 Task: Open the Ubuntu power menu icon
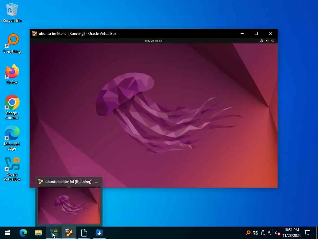click(273, 41)
